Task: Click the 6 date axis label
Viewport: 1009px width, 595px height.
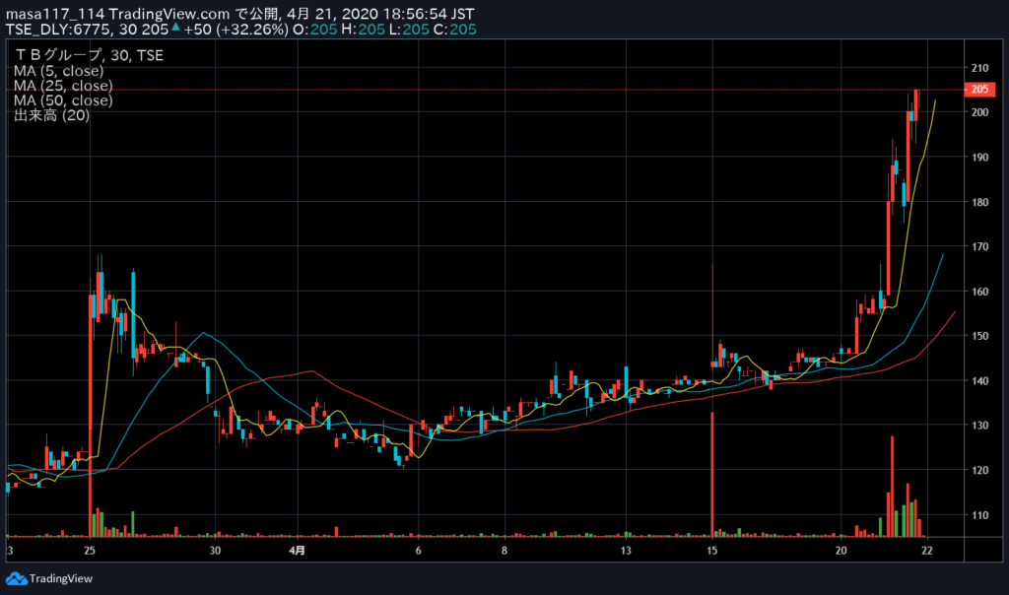Action: [418, 551]
